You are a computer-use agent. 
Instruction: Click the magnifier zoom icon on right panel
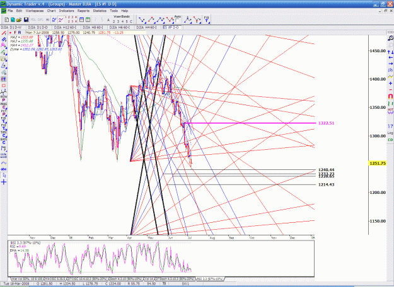point(390,38)
